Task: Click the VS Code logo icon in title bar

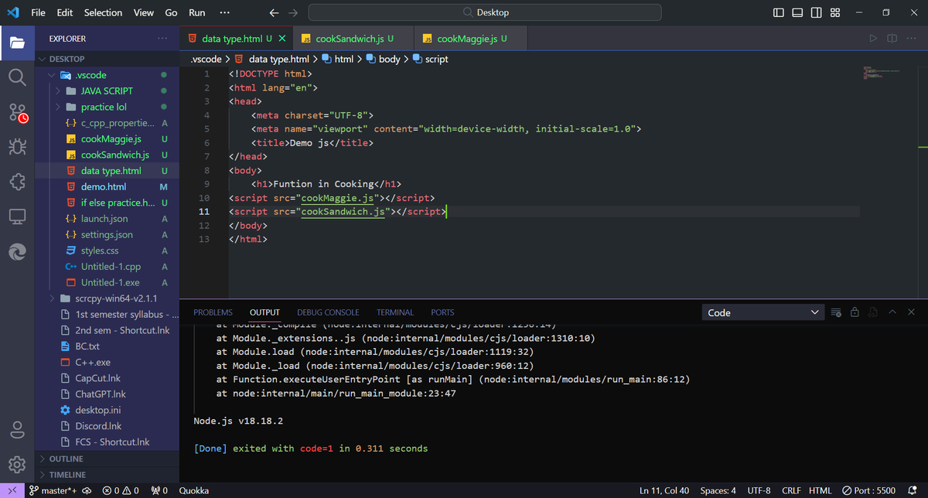Action: pyautogui.click(x=12, y=12)
